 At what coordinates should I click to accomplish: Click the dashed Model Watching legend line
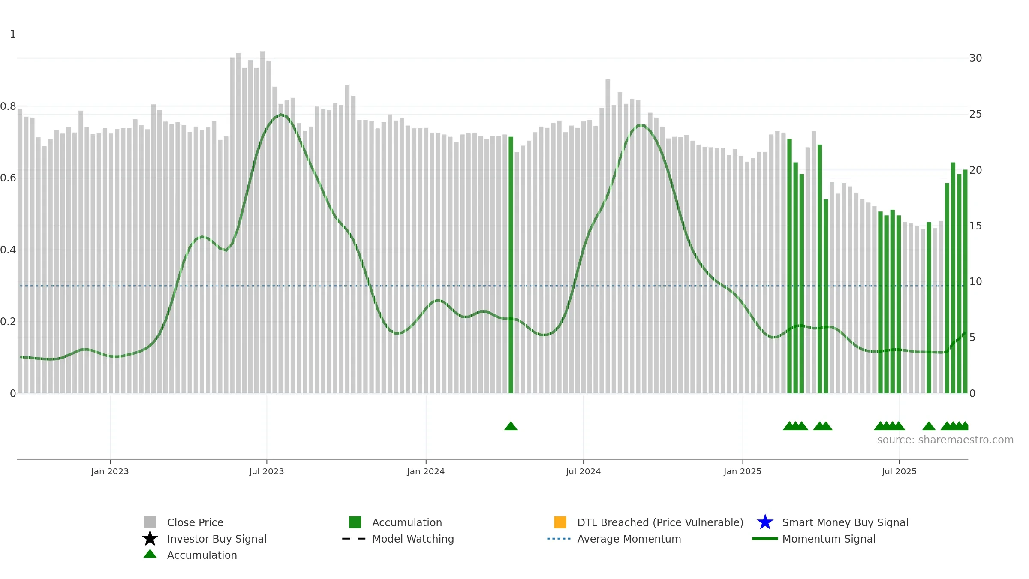354,539
